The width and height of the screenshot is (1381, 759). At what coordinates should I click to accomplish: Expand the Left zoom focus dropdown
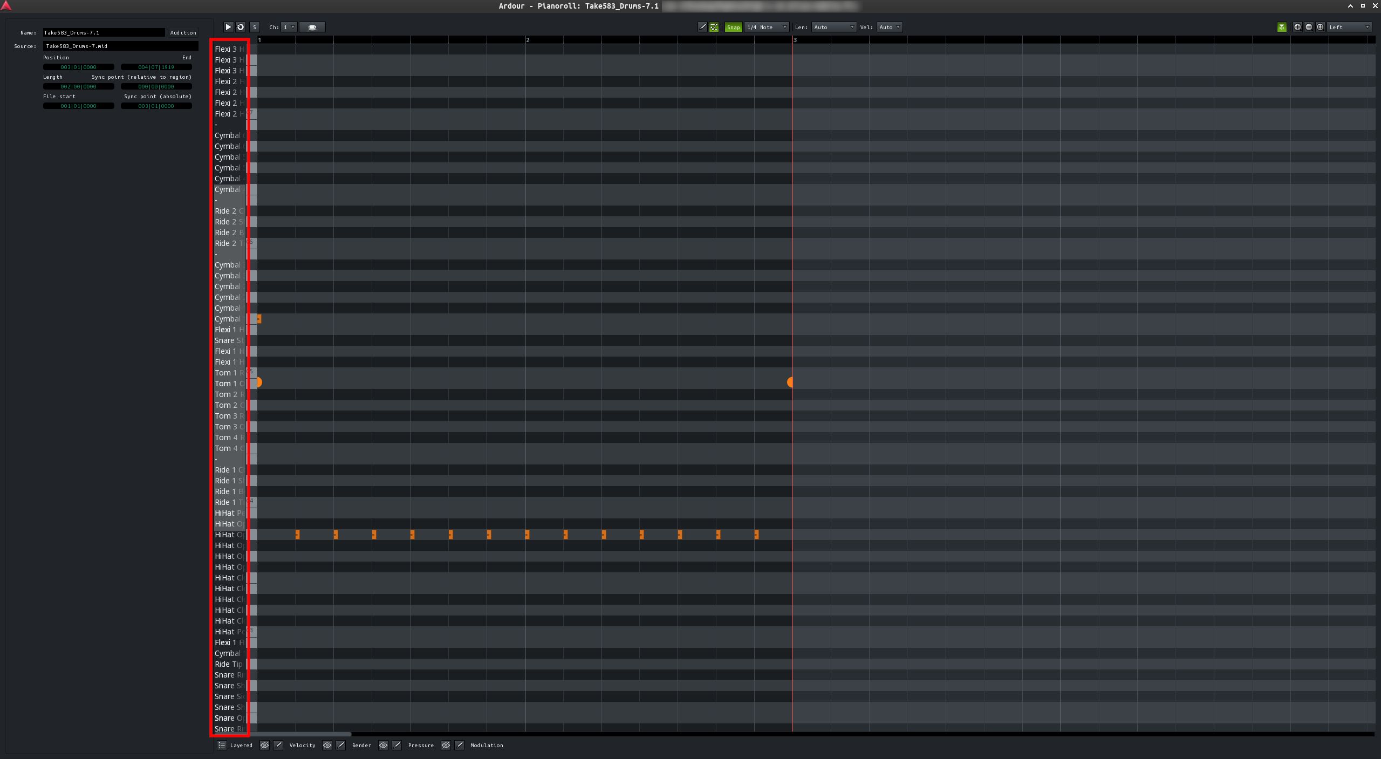(1349, 27)
